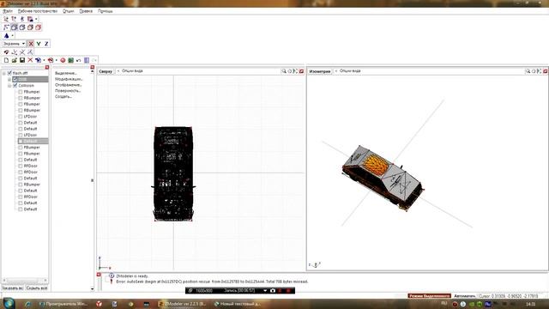549x309 pixels.
Task: Select the Collision tree item label
Action: 27,86
